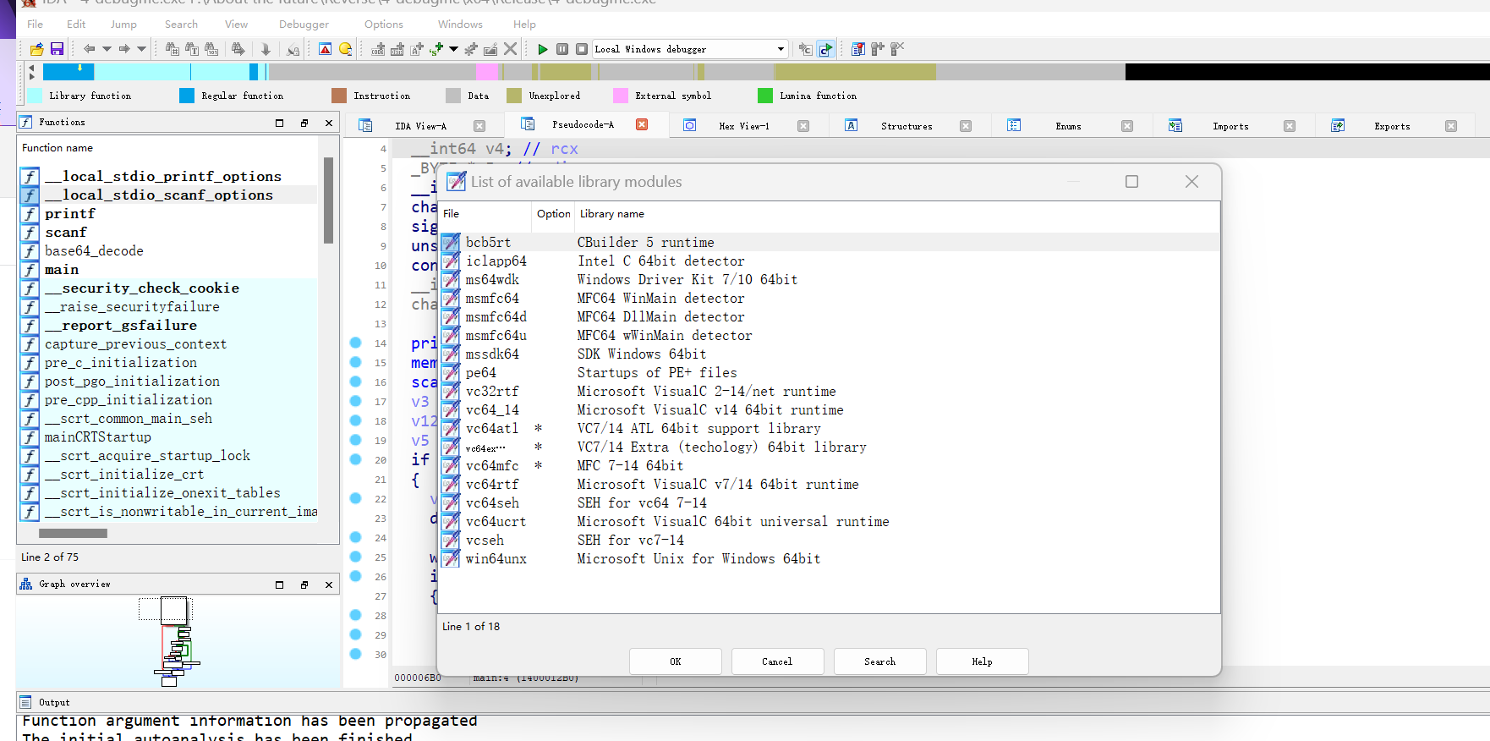The image size is (1490, 741).
Task: Click the convert to Data toolbar icon
Action: pyautogui.click(x=397, y=49)
